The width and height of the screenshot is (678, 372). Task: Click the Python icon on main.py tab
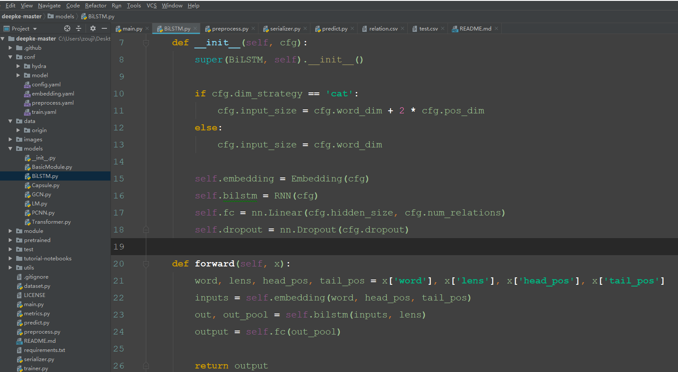click(x=118, y=28)
